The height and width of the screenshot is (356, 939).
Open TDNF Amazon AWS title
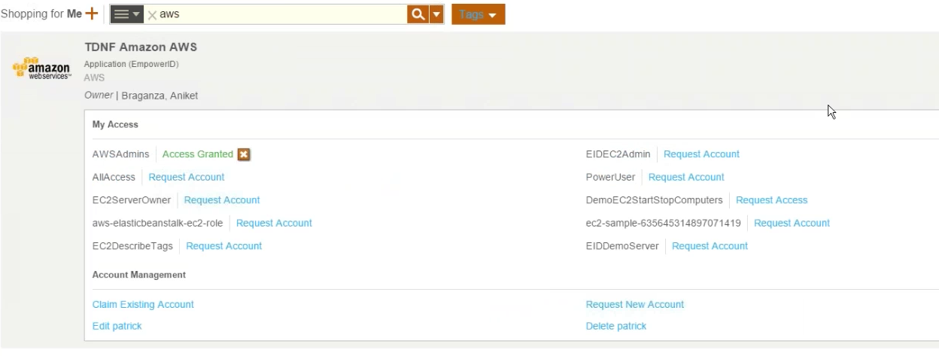(x=141, y=47)
